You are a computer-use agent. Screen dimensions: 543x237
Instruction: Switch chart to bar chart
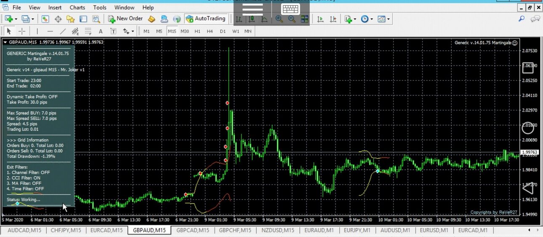tap(239, 19)
